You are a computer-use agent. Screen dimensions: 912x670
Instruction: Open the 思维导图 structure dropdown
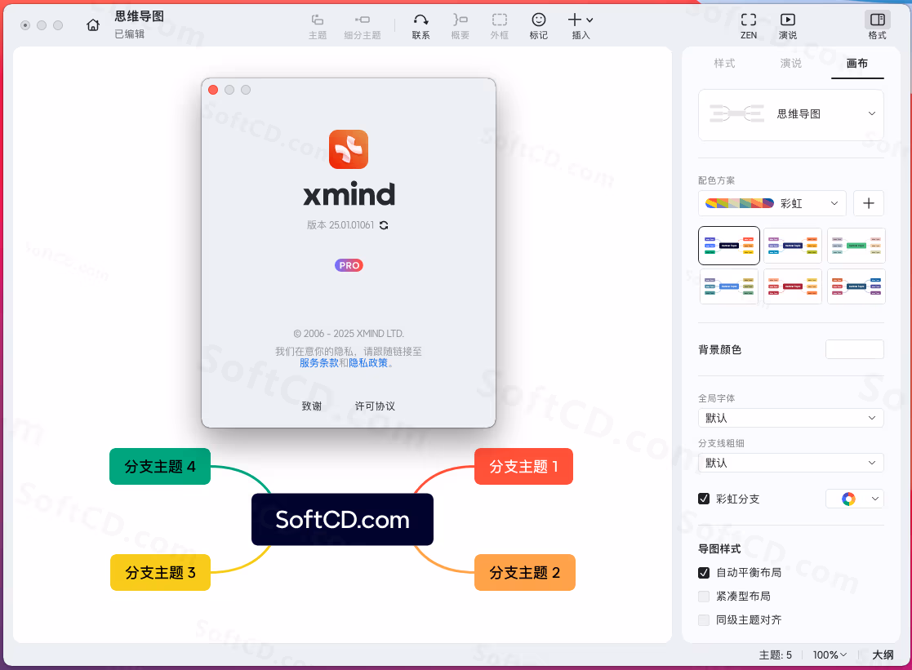(791, 114)
